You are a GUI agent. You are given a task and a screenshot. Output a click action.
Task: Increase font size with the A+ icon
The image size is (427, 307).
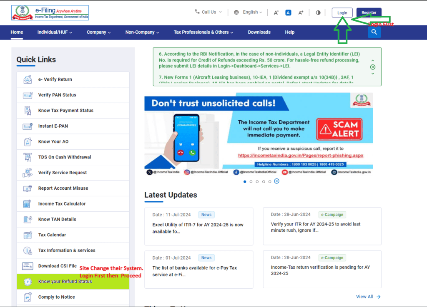click(x=301, y=12)
